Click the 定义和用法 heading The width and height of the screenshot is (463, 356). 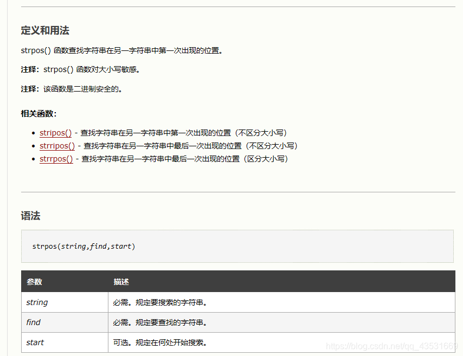45,30
